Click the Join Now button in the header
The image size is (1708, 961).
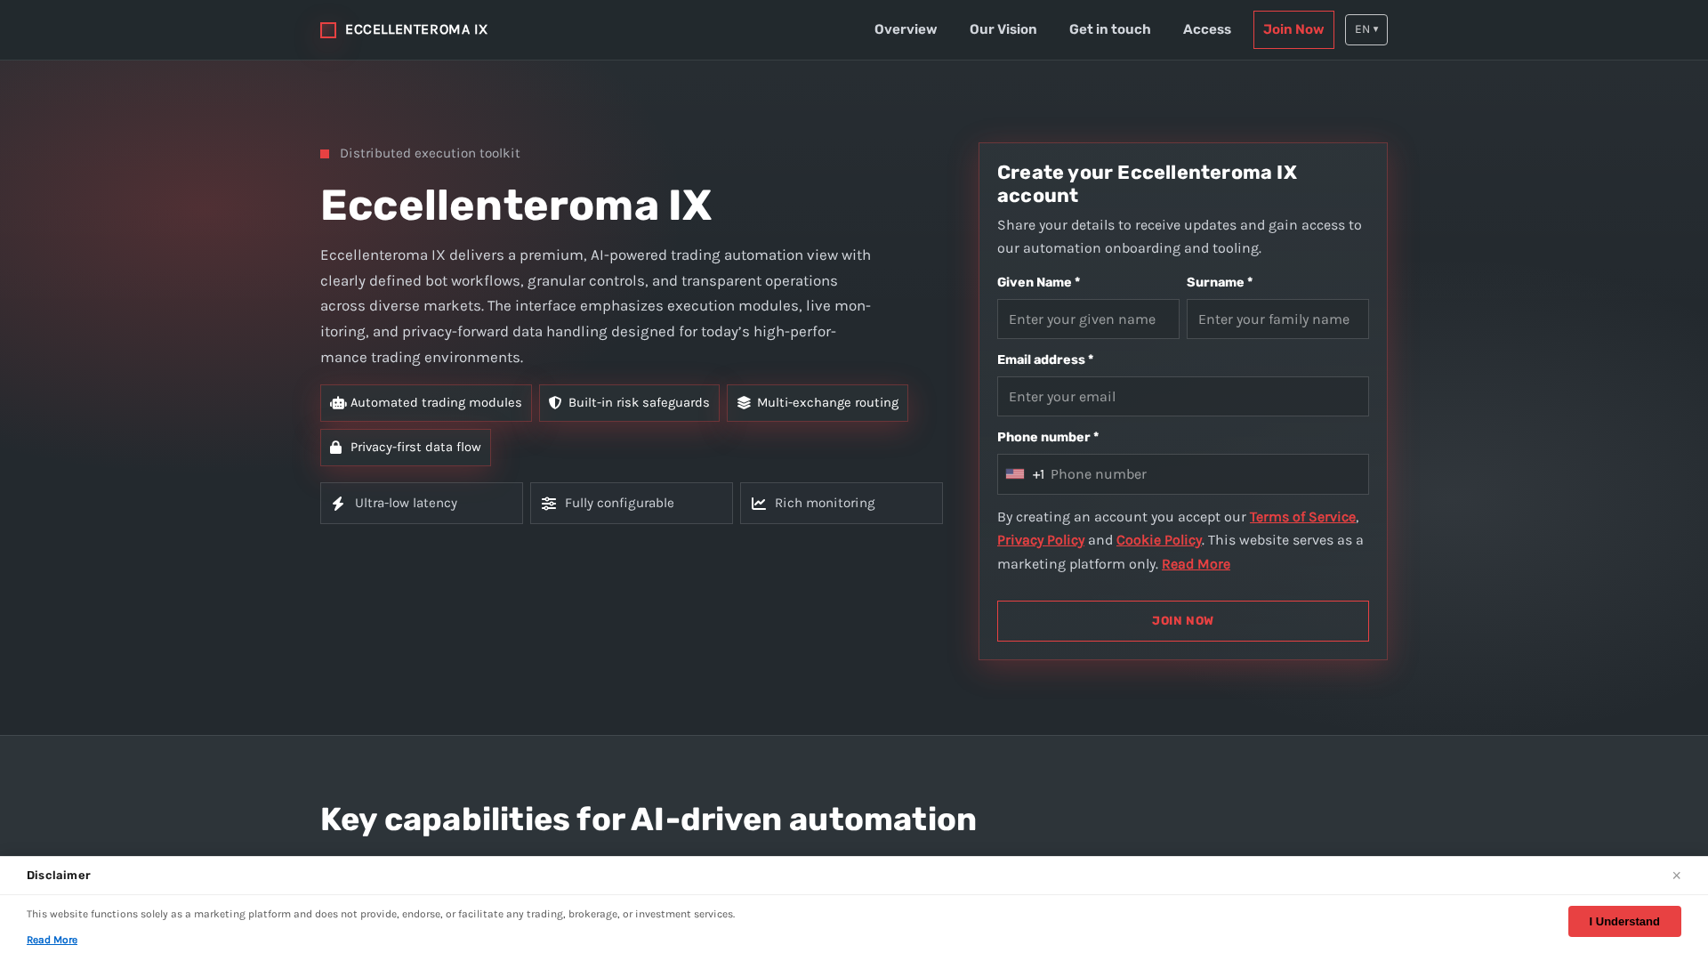coord(1293,29)
